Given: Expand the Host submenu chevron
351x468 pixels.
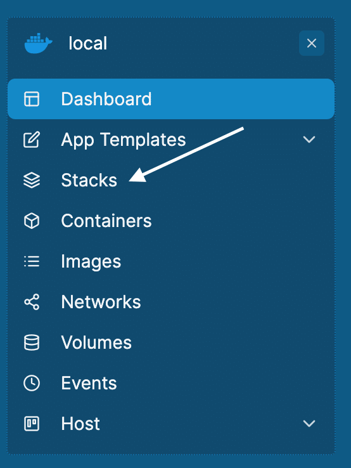Looking at the screenshot, I should pyautogui.click(x=309, y=424).
